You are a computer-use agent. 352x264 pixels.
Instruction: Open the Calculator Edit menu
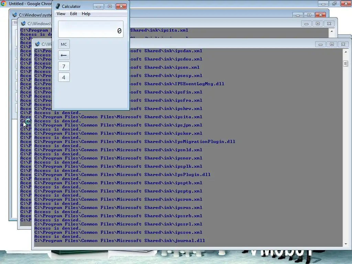74,14
